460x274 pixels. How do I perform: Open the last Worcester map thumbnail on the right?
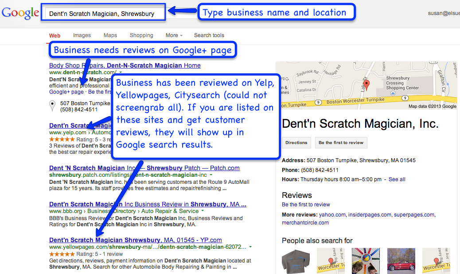(436, 261)
